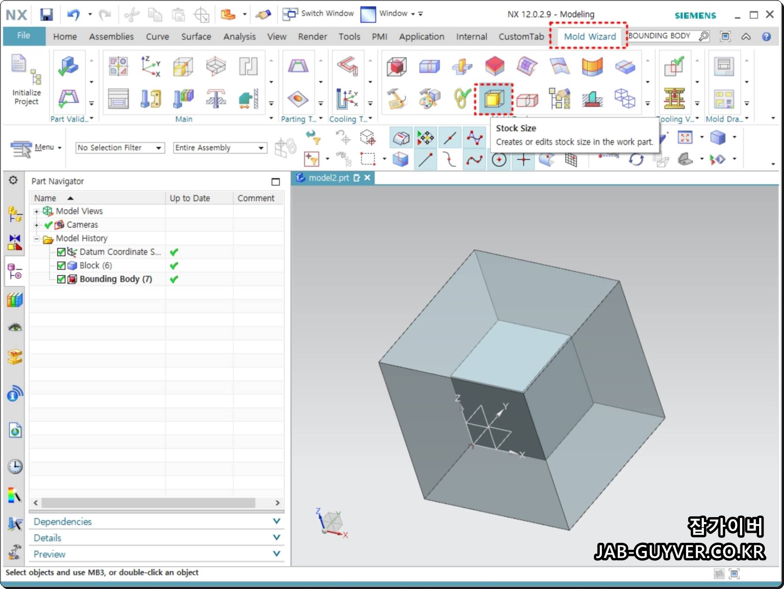
Task: Click the Save icon in the title bar
Action: pyautogui.click(x=46, y=14)
